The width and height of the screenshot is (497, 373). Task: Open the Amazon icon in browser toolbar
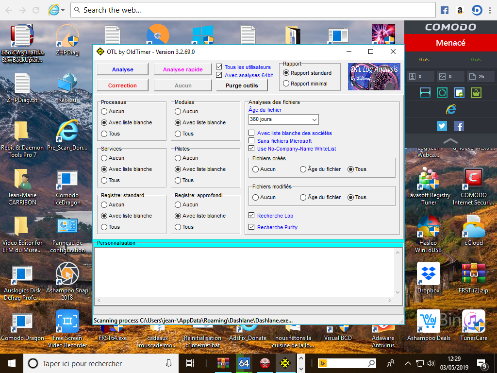coord(460,10)
